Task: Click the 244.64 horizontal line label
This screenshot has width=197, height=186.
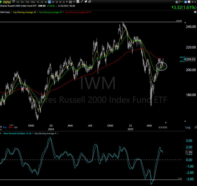Action: coord(179,21)
